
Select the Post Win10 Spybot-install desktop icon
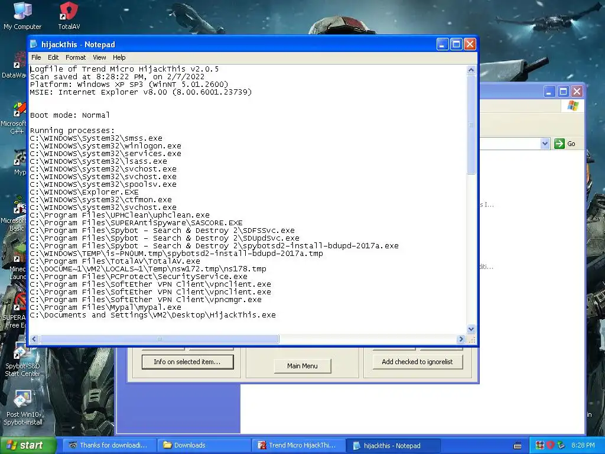coord(23,408)
